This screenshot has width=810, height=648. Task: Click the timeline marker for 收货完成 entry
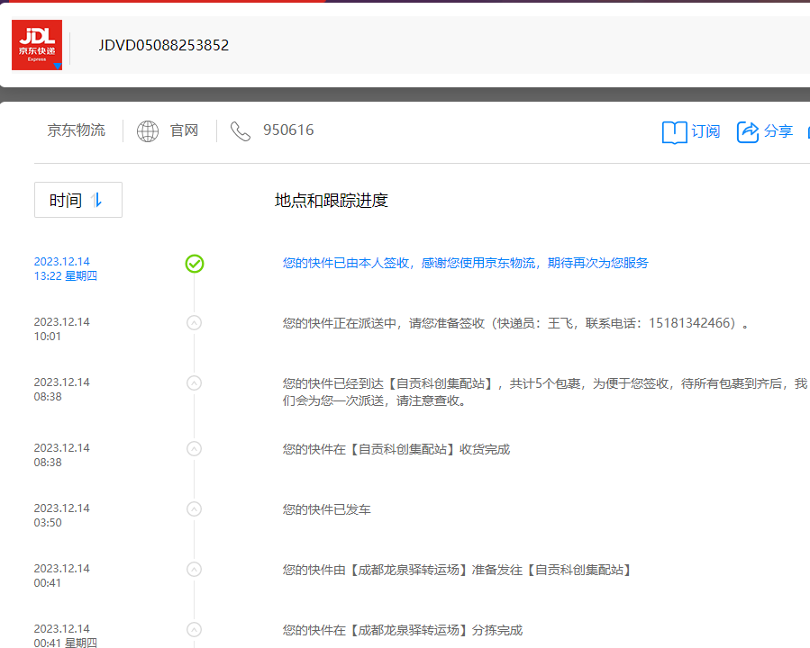pyautogui.click(x=195, y=449)
